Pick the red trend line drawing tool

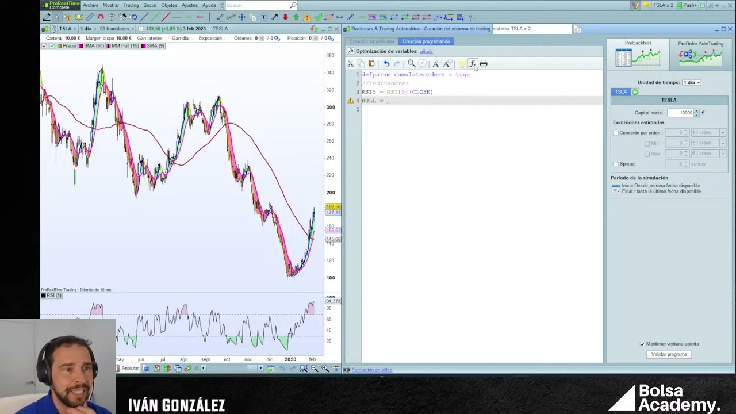tap(166, 17)
